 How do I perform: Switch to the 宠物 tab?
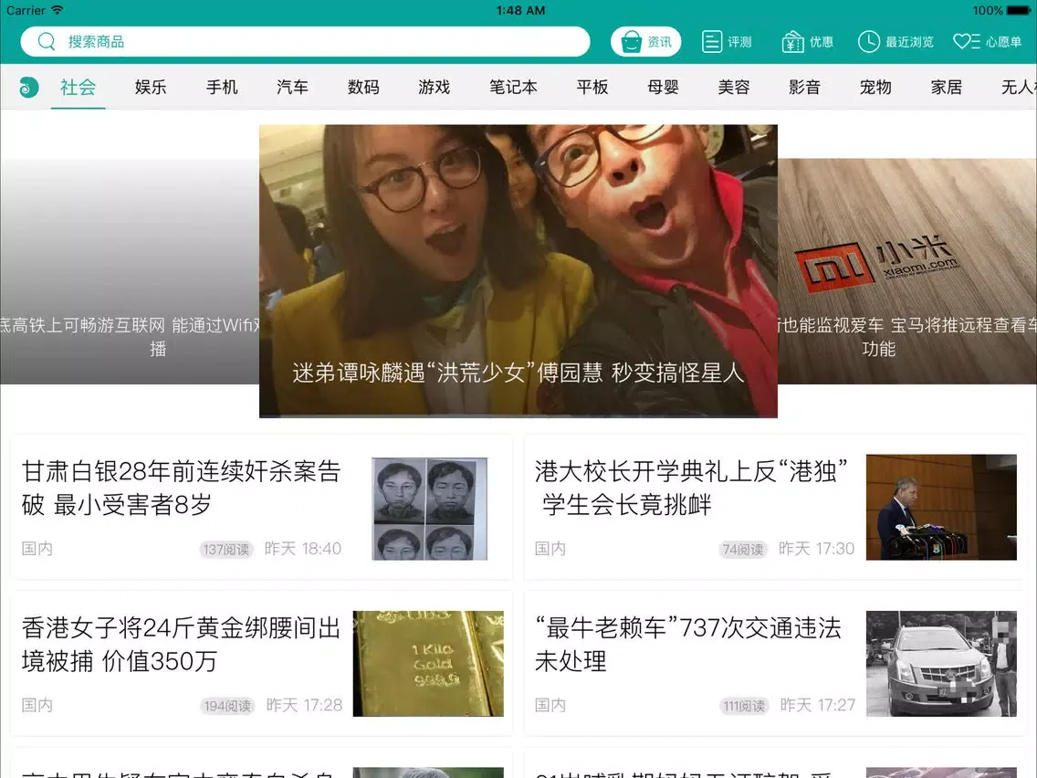coord(875,87)
